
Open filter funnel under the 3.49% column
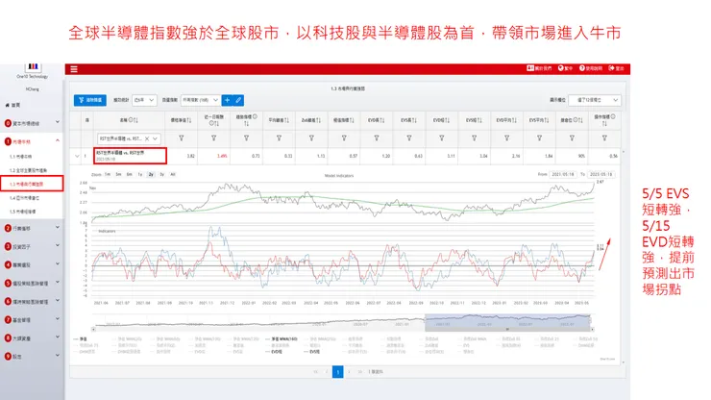coord(213,138)
